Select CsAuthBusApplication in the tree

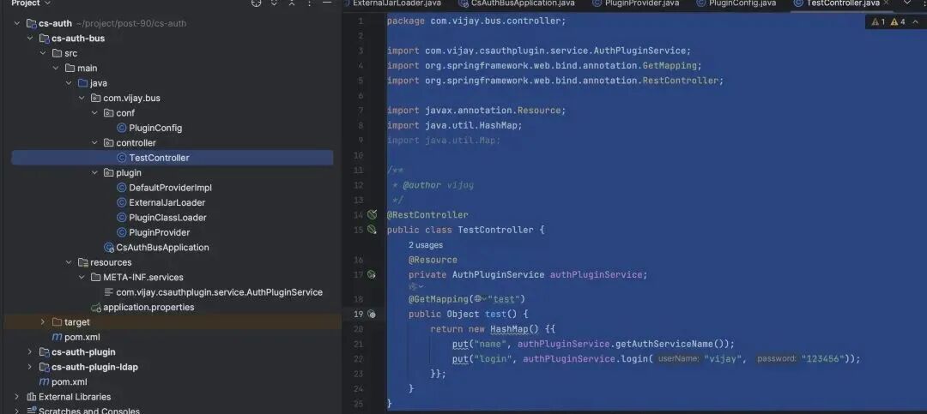[x=162, y=248]
